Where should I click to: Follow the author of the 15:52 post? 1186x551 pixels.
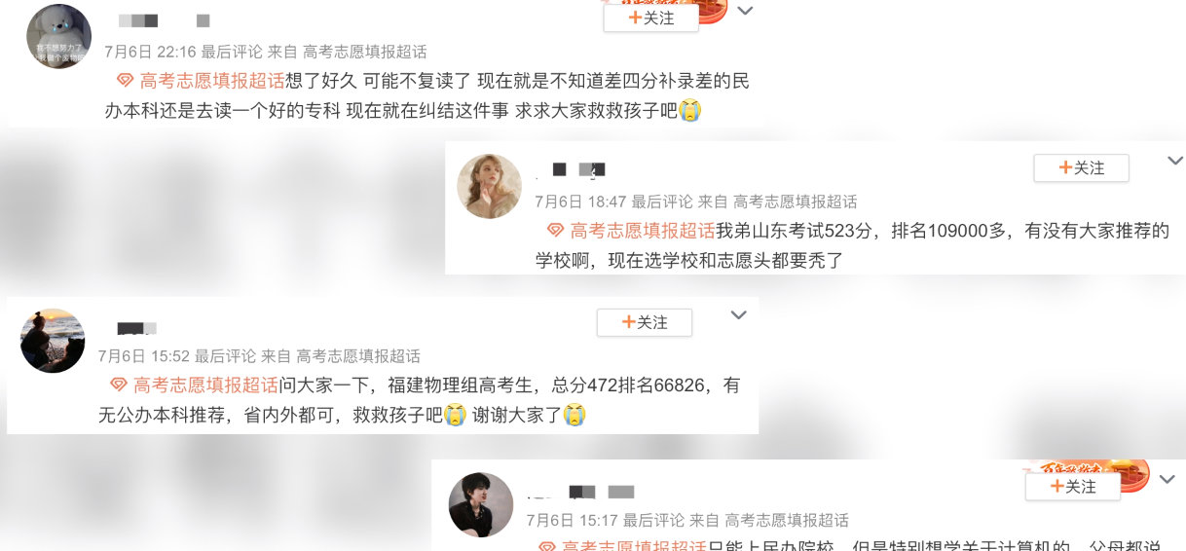tap(644, 322)
